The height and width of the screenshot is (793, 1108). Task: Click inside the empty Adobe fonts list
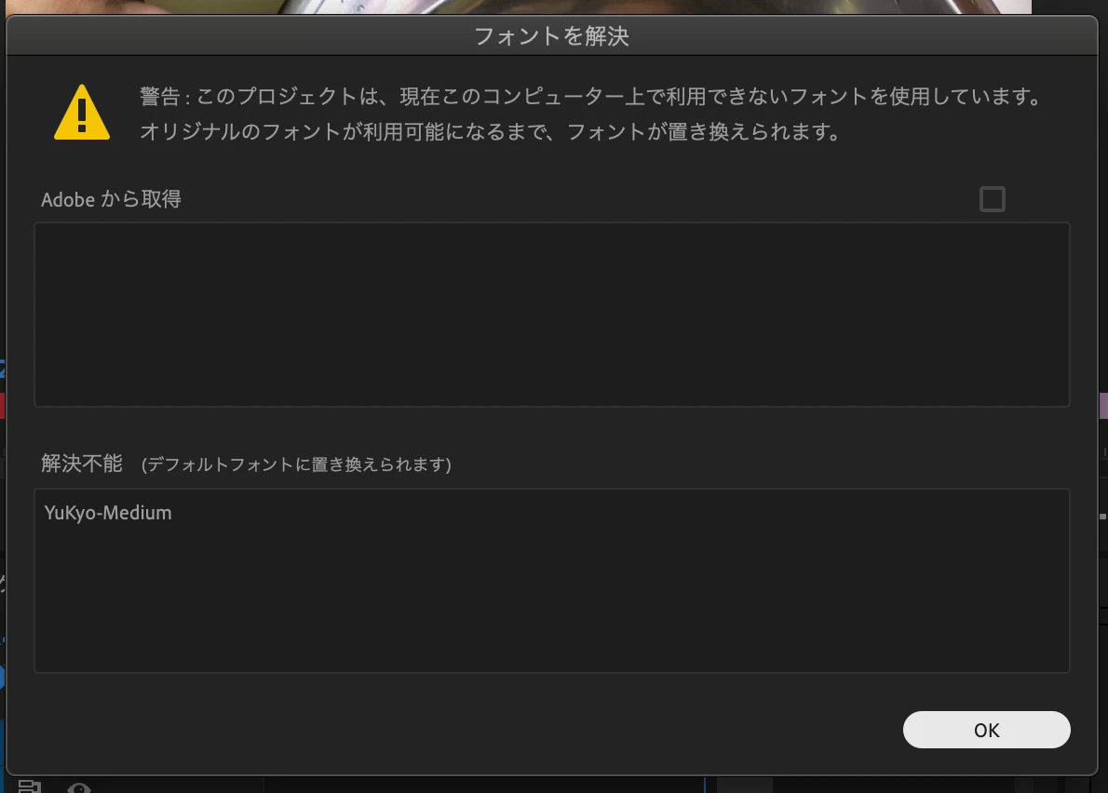click(552, 315)
